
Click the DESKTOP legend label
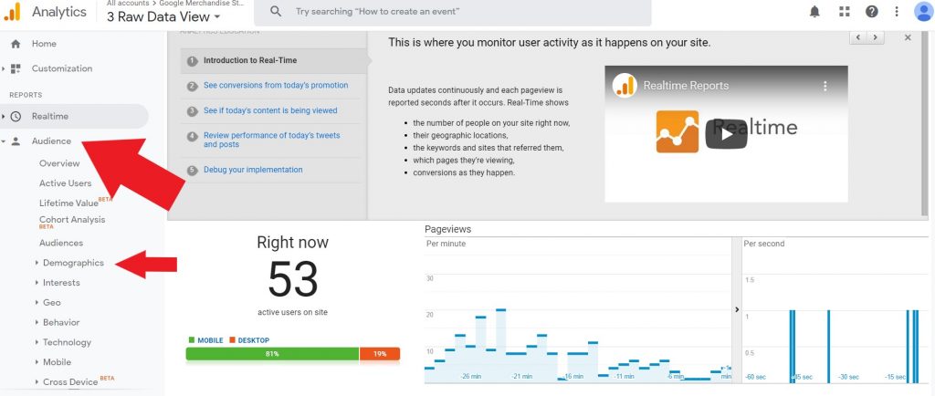pyautogui.click(x=254, y=340)
